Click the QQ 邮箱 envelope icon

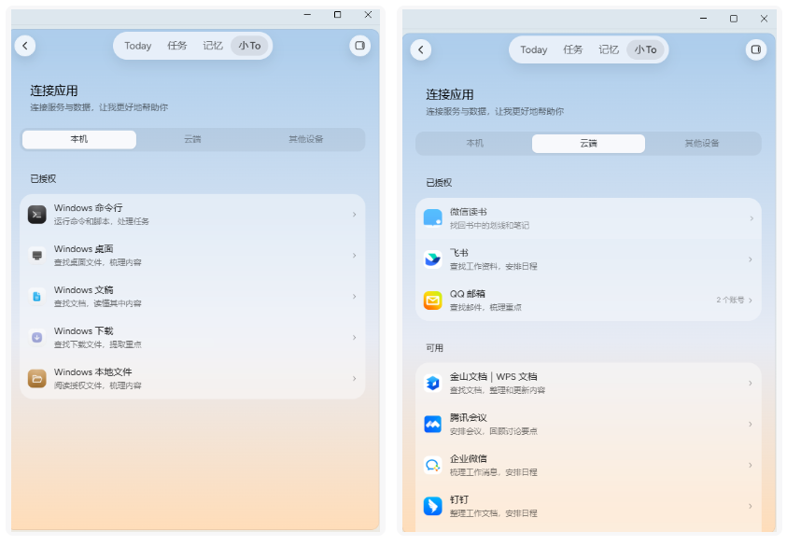pos(432,301)
